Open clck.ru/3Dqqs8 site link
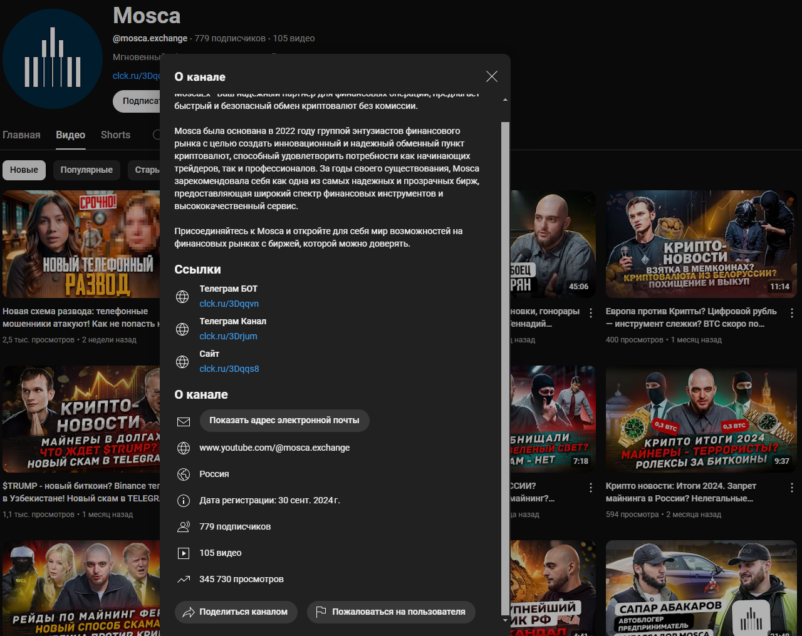This screenshot has height=636, width=802. click(x=229, y=369)
